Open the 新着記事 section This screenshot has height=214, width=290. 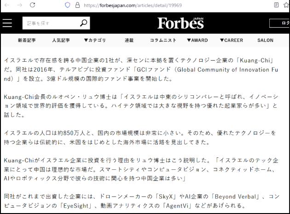pos(27,40)
